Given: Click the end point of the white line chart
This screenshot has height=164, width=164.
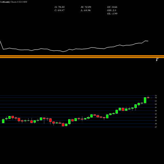Looking at the screenshot, I should tap(148, 41).
